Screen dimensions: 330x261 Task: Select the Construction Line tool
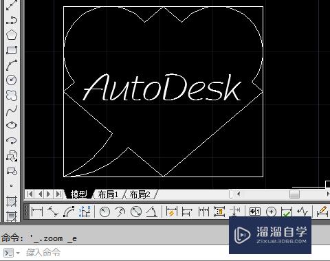click(12, 5)
